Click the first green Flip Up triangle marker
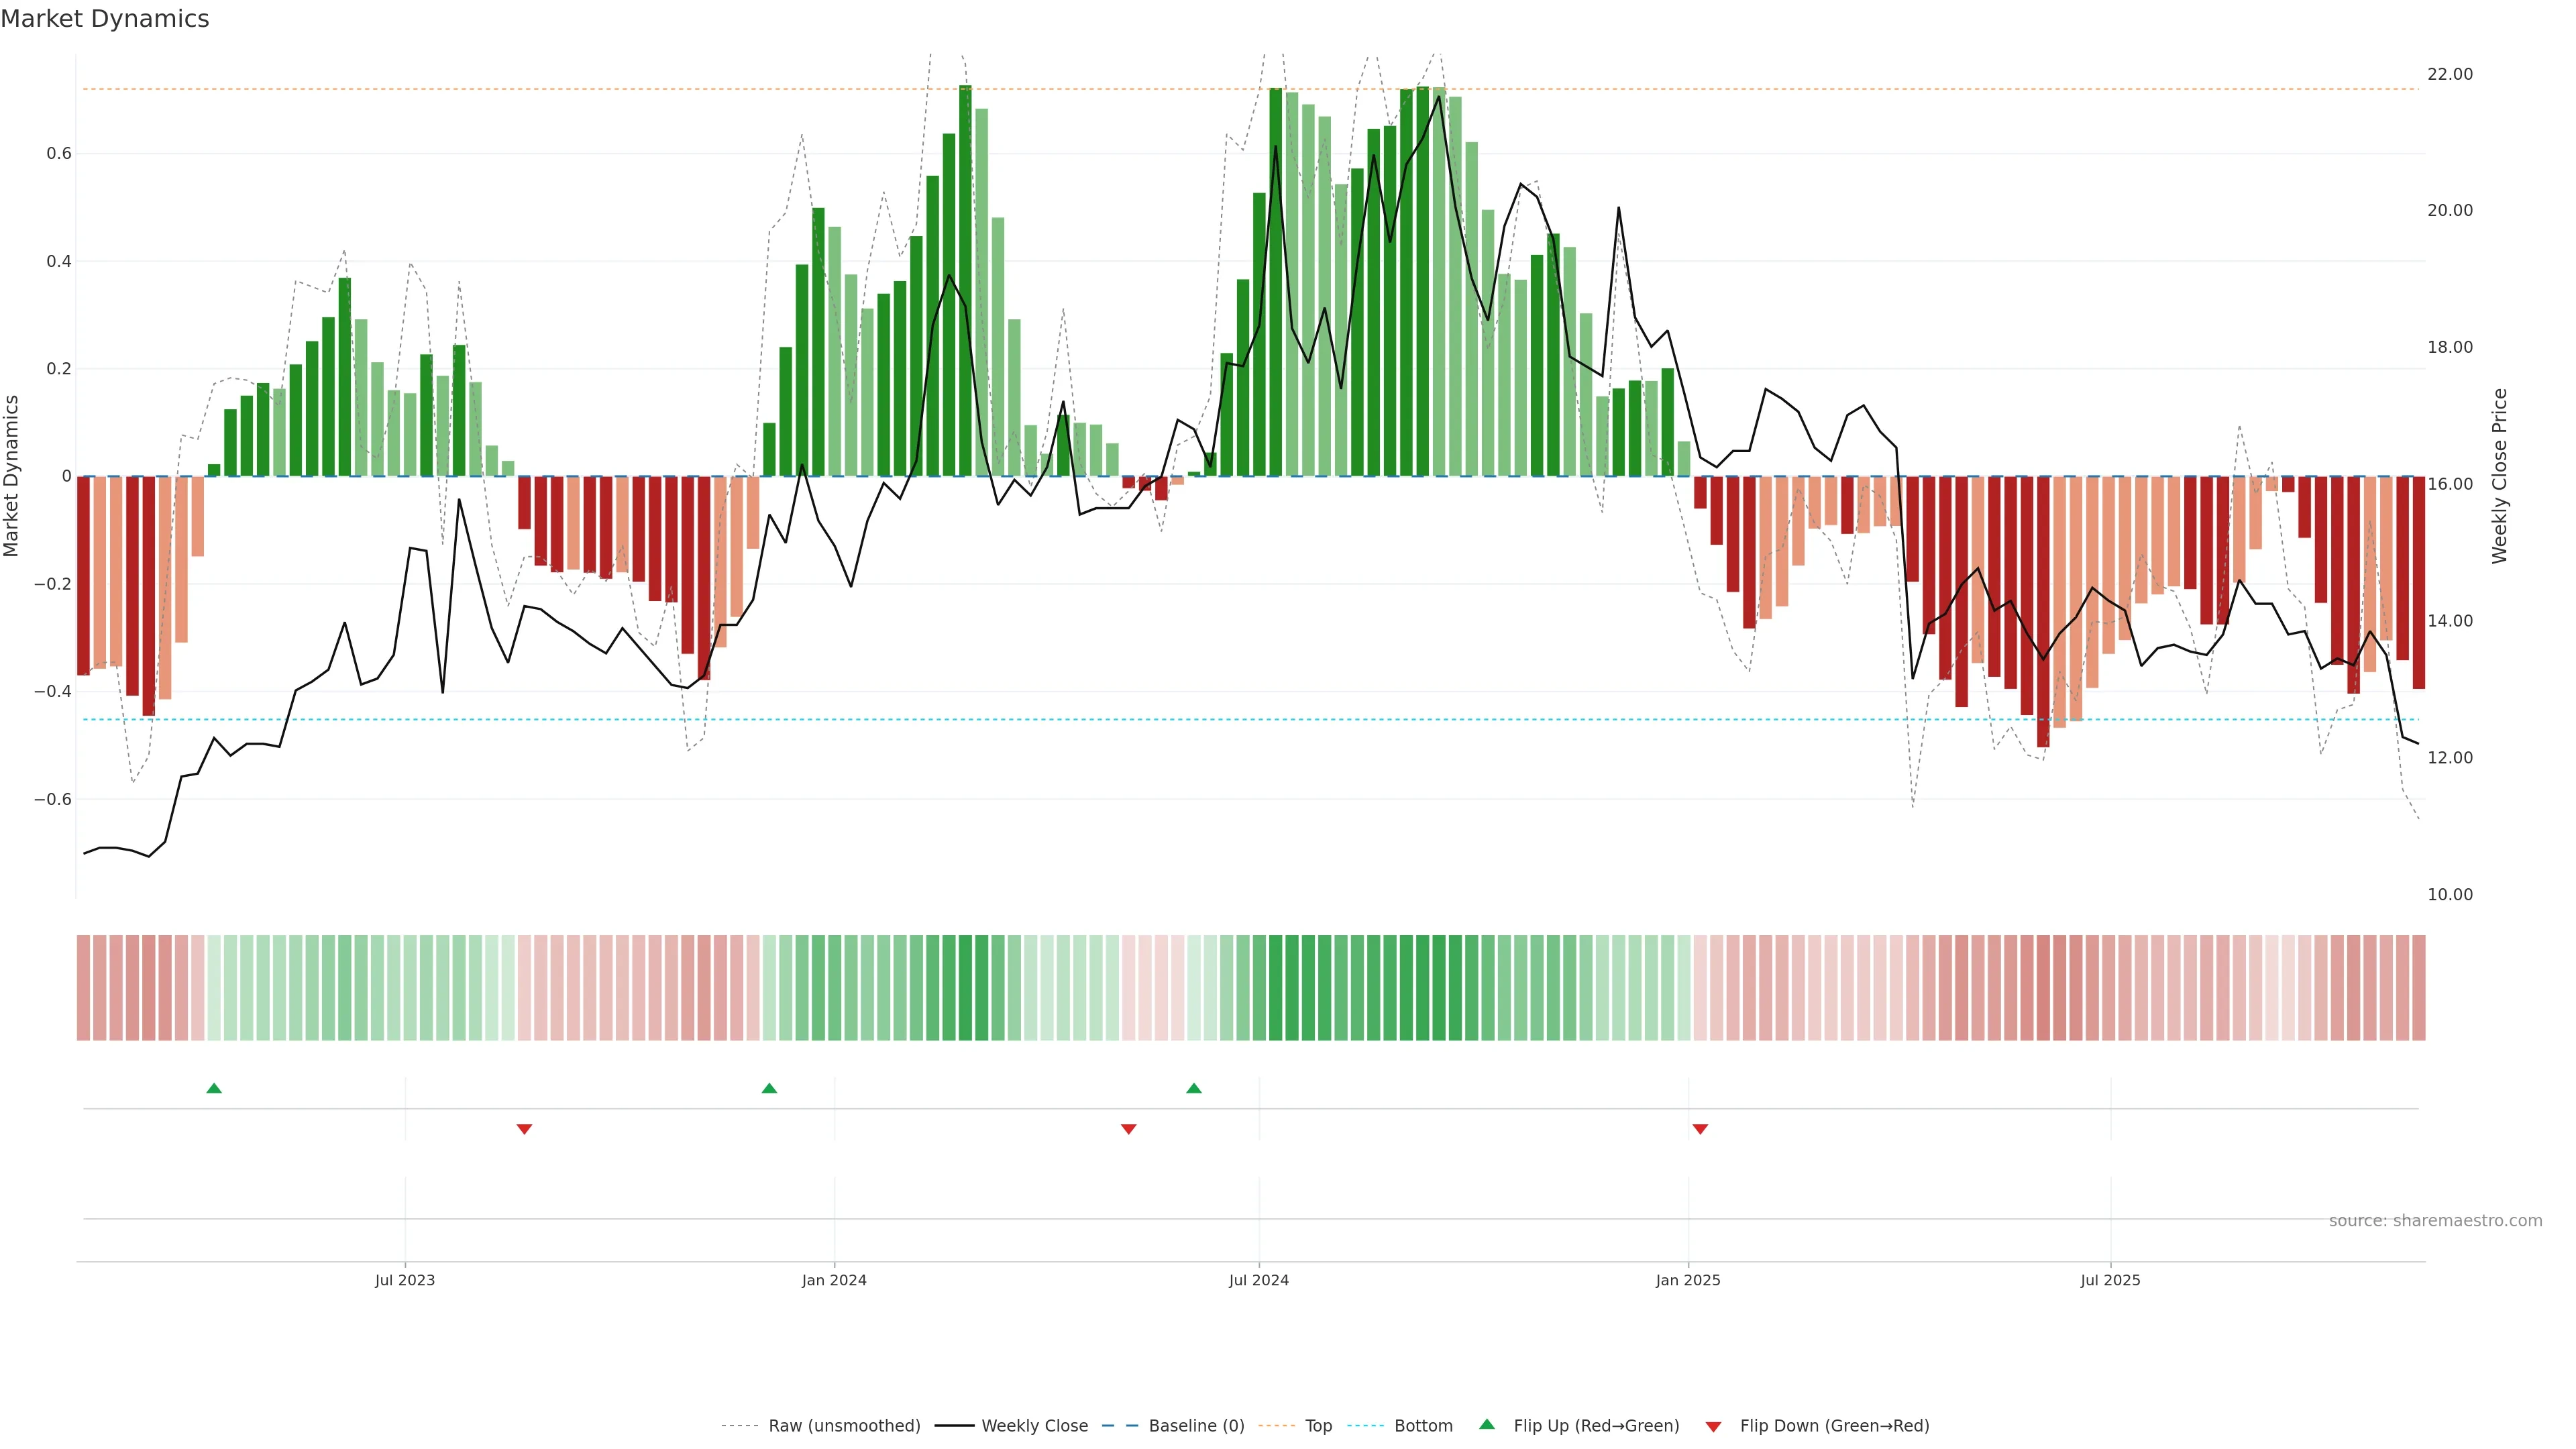Image resolution: width=2576 pixels, height=1449 pixels. pyautogui.click(x=214, y=1088)
